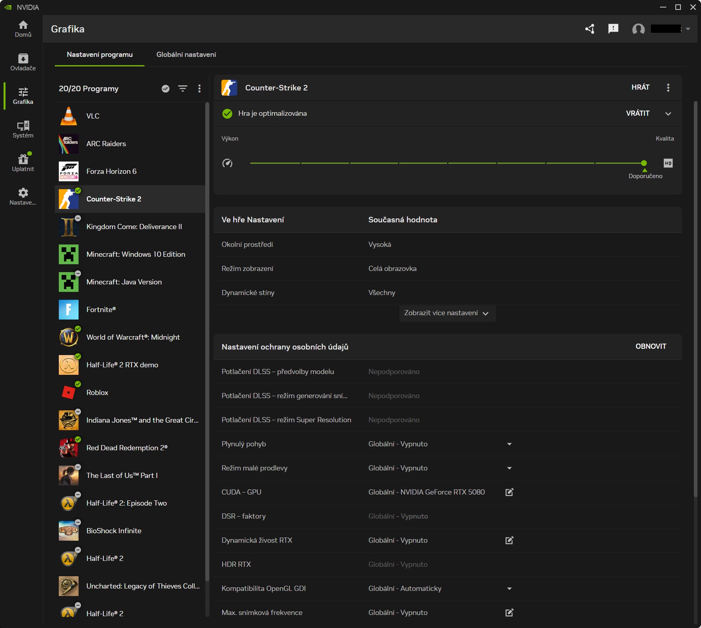Select Red Dead Redemption 2 program
The height and width of the screenshot is (628, 701).
(130, 448)
